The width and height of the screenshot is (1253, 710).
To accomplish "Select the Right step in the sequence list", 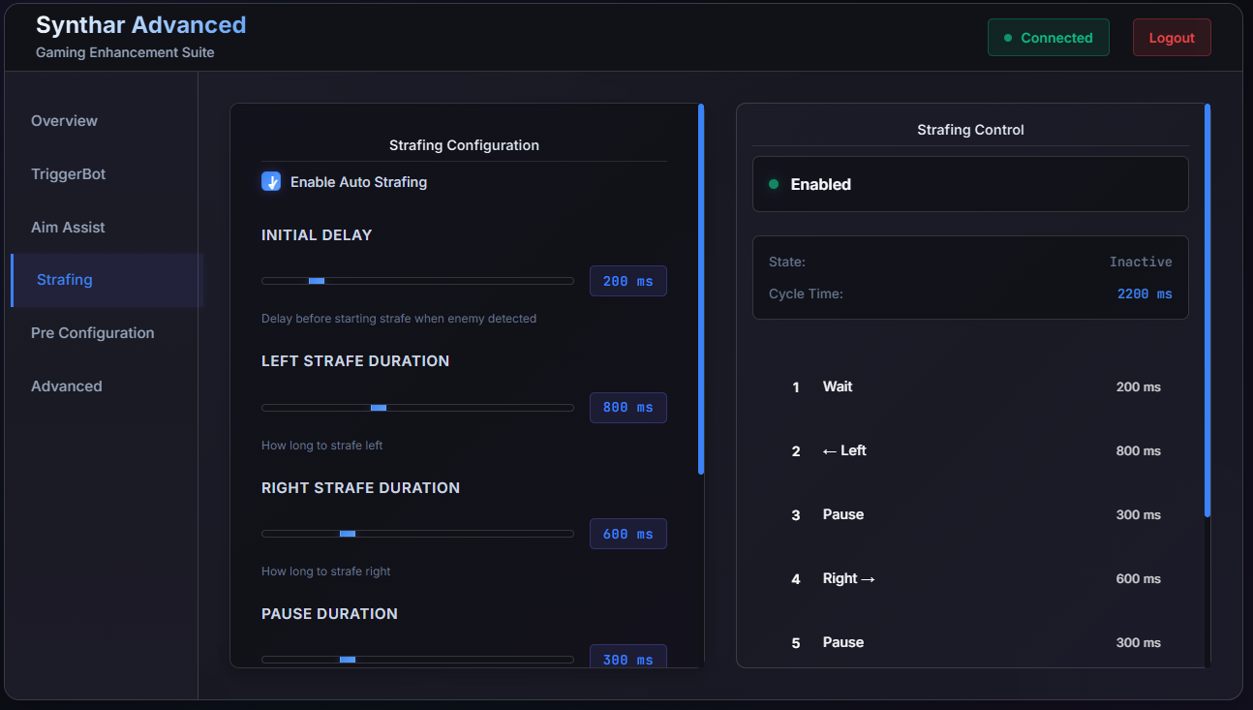I will (x=848, y=578).
